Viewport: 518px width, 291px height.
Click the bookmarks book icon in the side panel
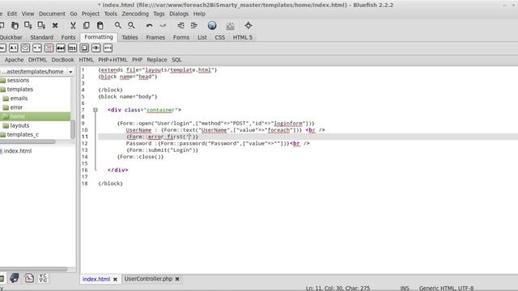(14, 278)
